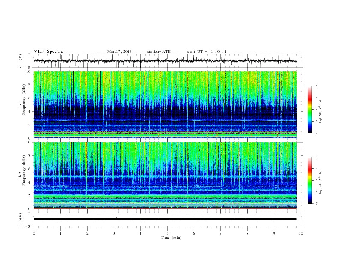The image size is (339, 262).
Task: Click the "-3" tick on ch.1 colorbar
Action: pos(315,86)
